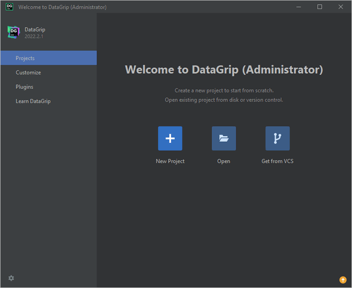The width and height of the screenshot is (352, 288).
Task: Click the New Project text label
Action: pyautogui.click(x=170, y=161)
